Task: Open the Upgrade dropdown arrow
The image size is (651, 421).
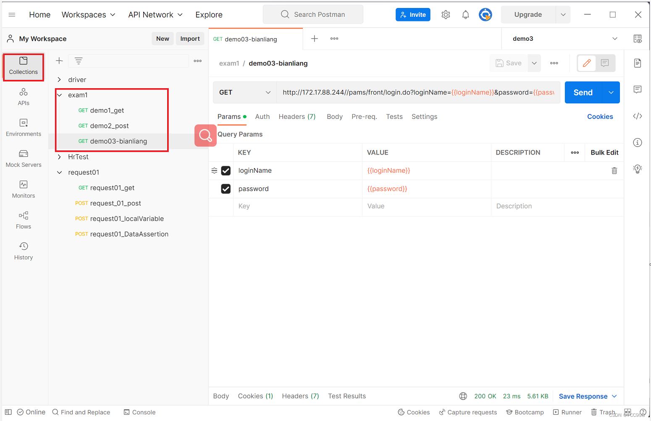Action: tap(563, 15)
